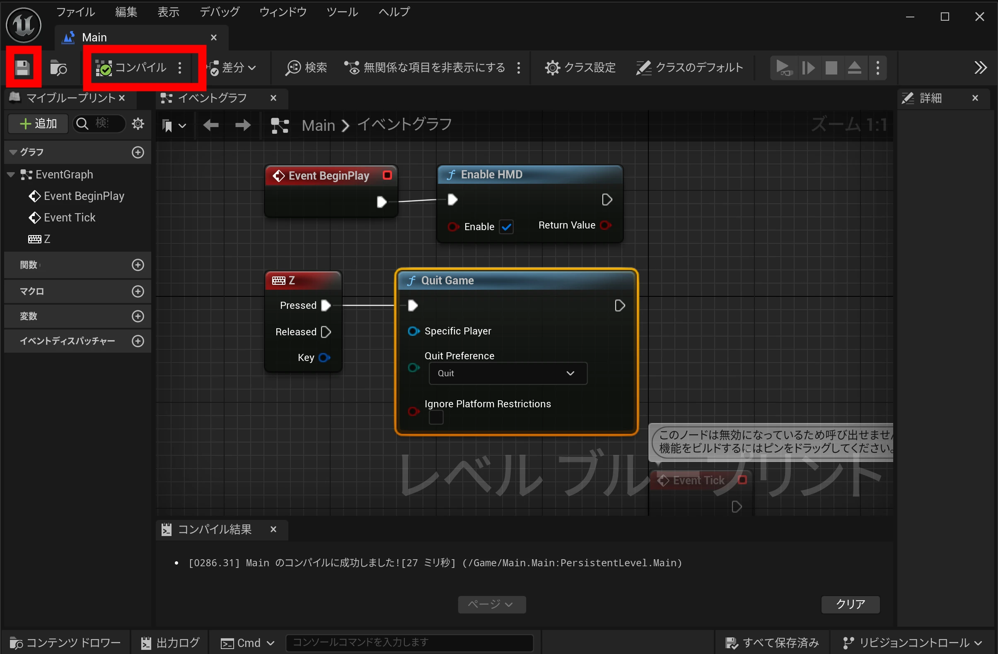Screen dimensions: 998x654
Task: Click the My Blueprint gear settings icon
Action: click(138, 124)
